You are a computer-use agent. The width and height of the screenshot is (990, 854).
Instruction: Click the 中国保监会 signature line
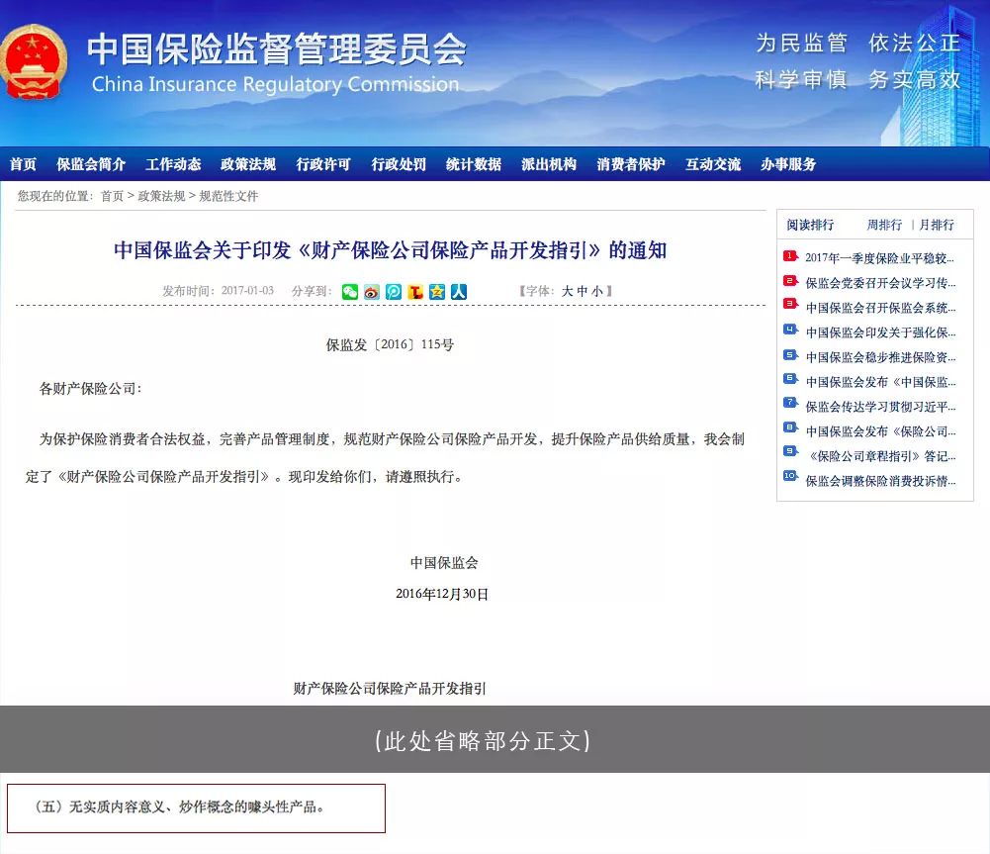coord(444,562)
